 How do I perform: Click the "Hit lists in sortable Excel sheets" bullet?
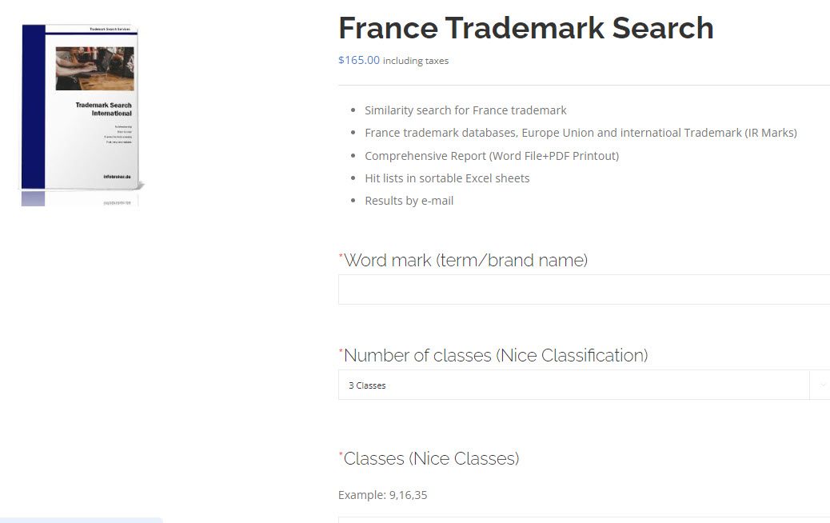[447, 178]
